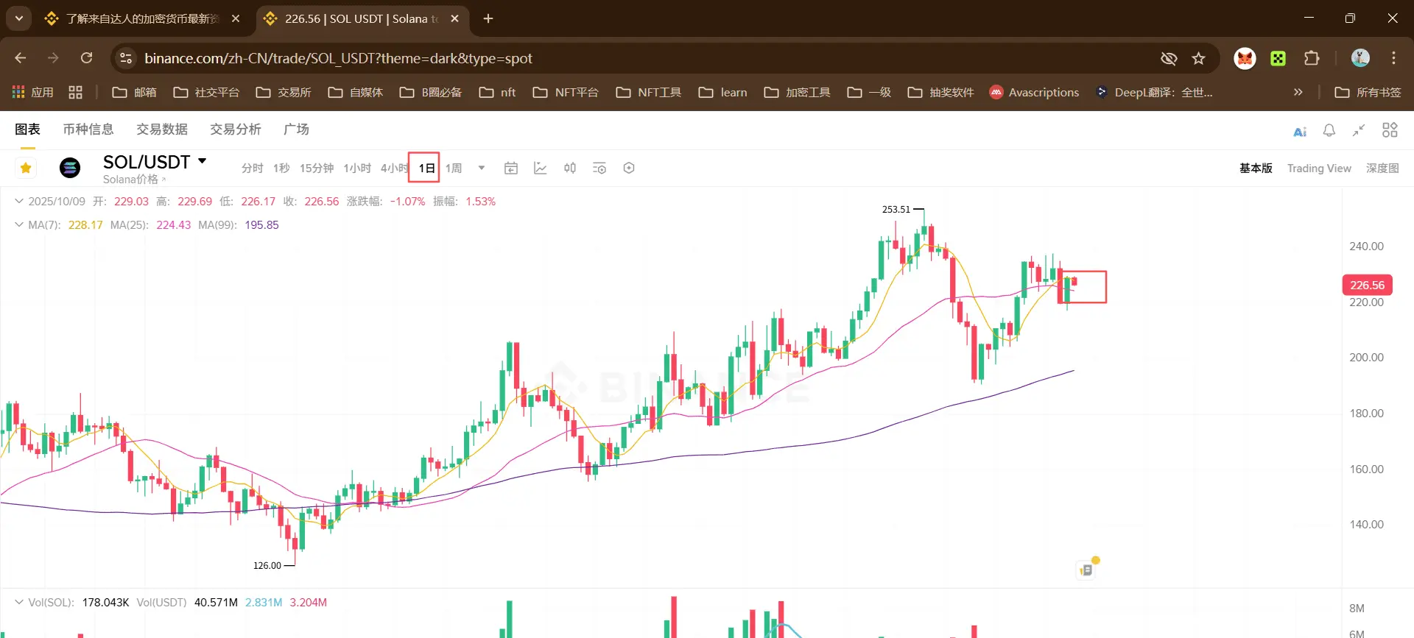This screenshot has width=1414, height=638.
Task: Open the MetaMask fox extension
Action: 1245,58
